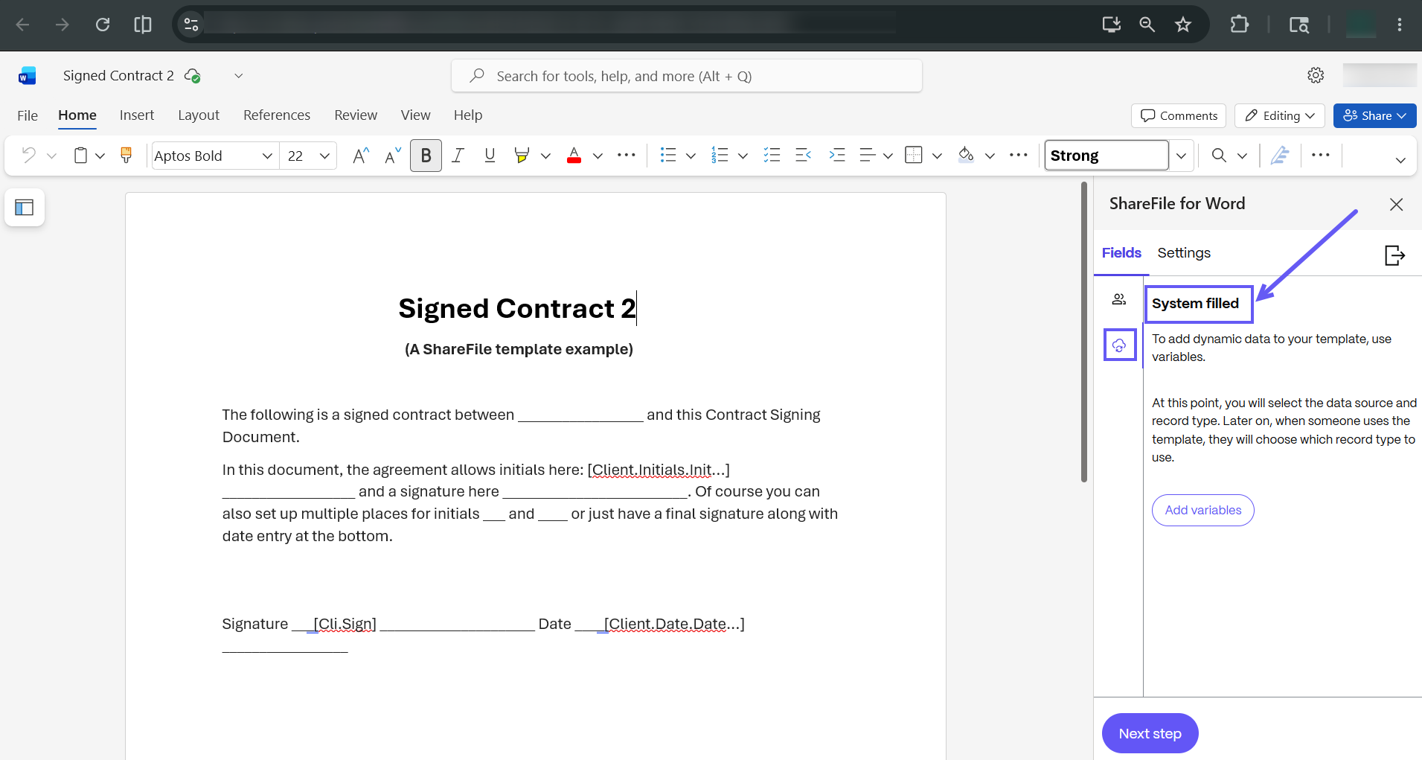1422x760 pixels.
Task: Decrease paragraph indent
Action: tap(804, 155)
